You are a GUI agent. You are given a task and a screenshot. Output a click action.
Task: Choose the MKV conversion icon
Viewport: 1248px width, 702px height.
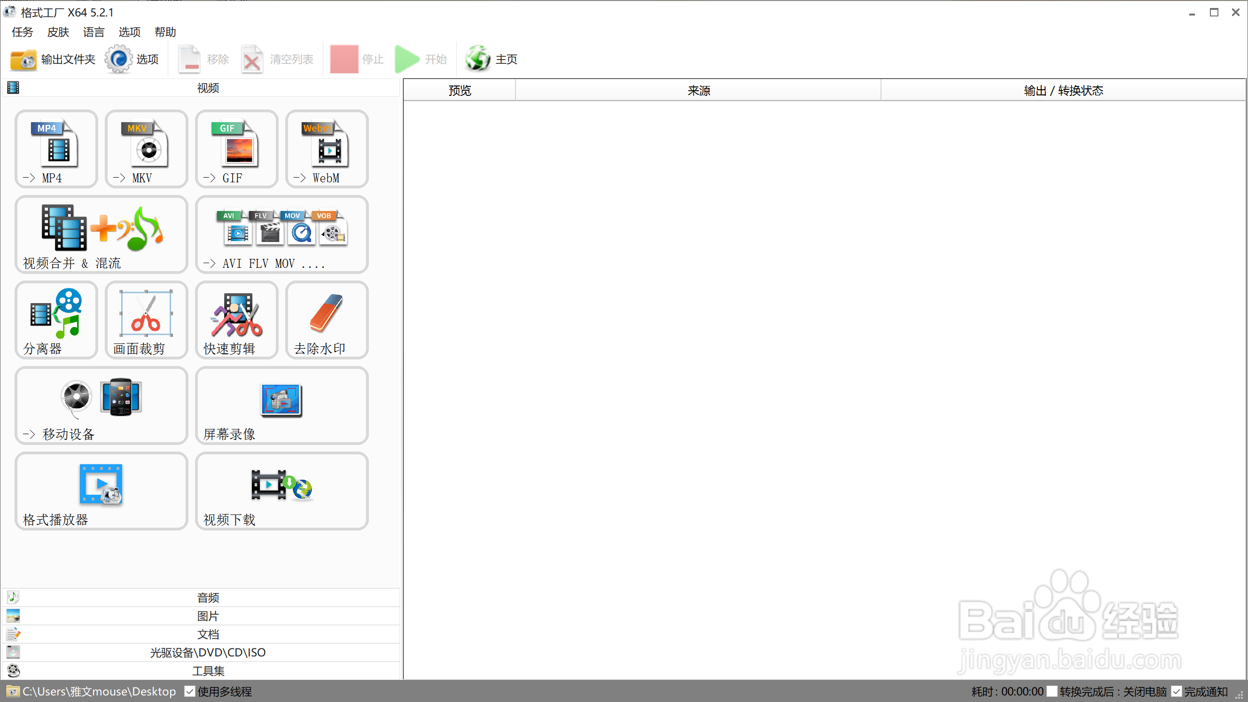[146, 149]
